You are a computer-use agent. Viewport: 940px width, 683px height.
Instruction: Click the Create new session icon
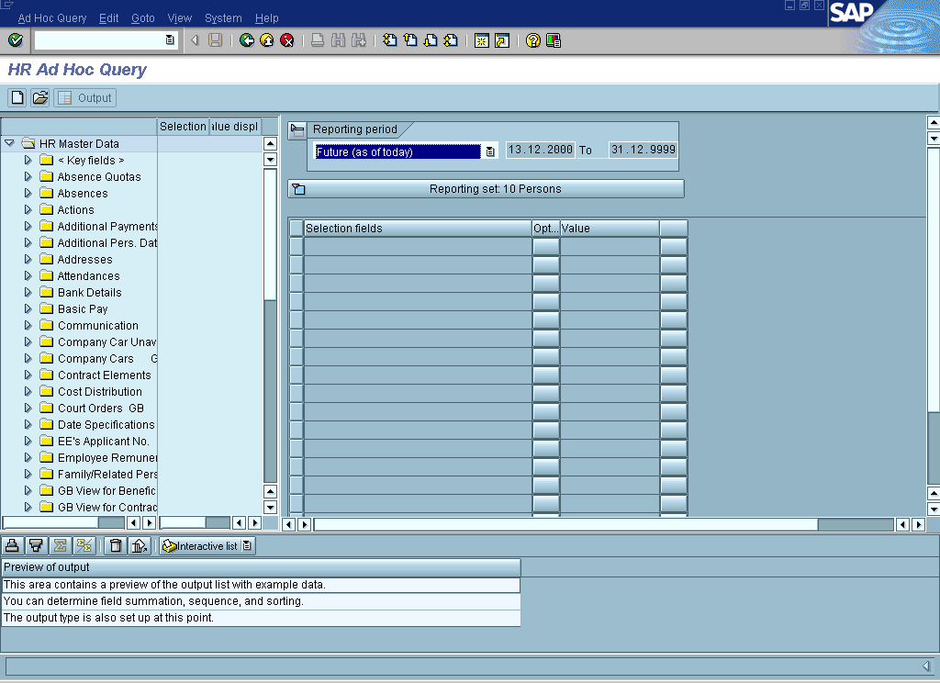coord(481,40)
